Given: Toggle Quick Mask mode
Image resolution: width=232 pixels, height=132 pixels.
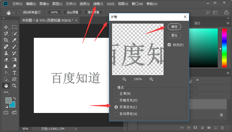Looking at the screenshot, I should tap(6, 113).
